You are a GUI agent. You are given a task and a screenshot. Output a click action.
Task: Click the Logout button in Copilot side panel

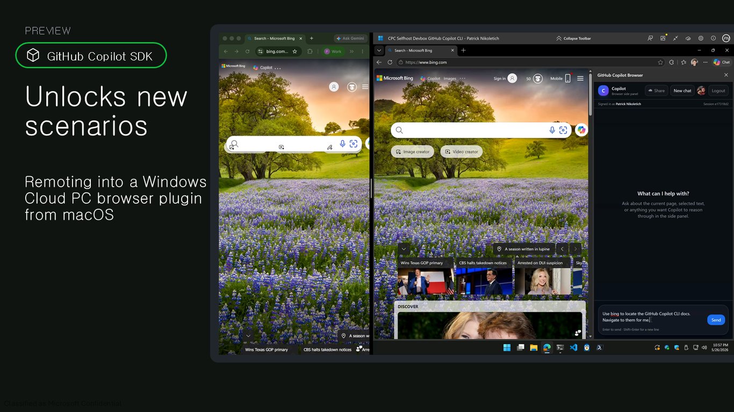(x=718, y=91)
